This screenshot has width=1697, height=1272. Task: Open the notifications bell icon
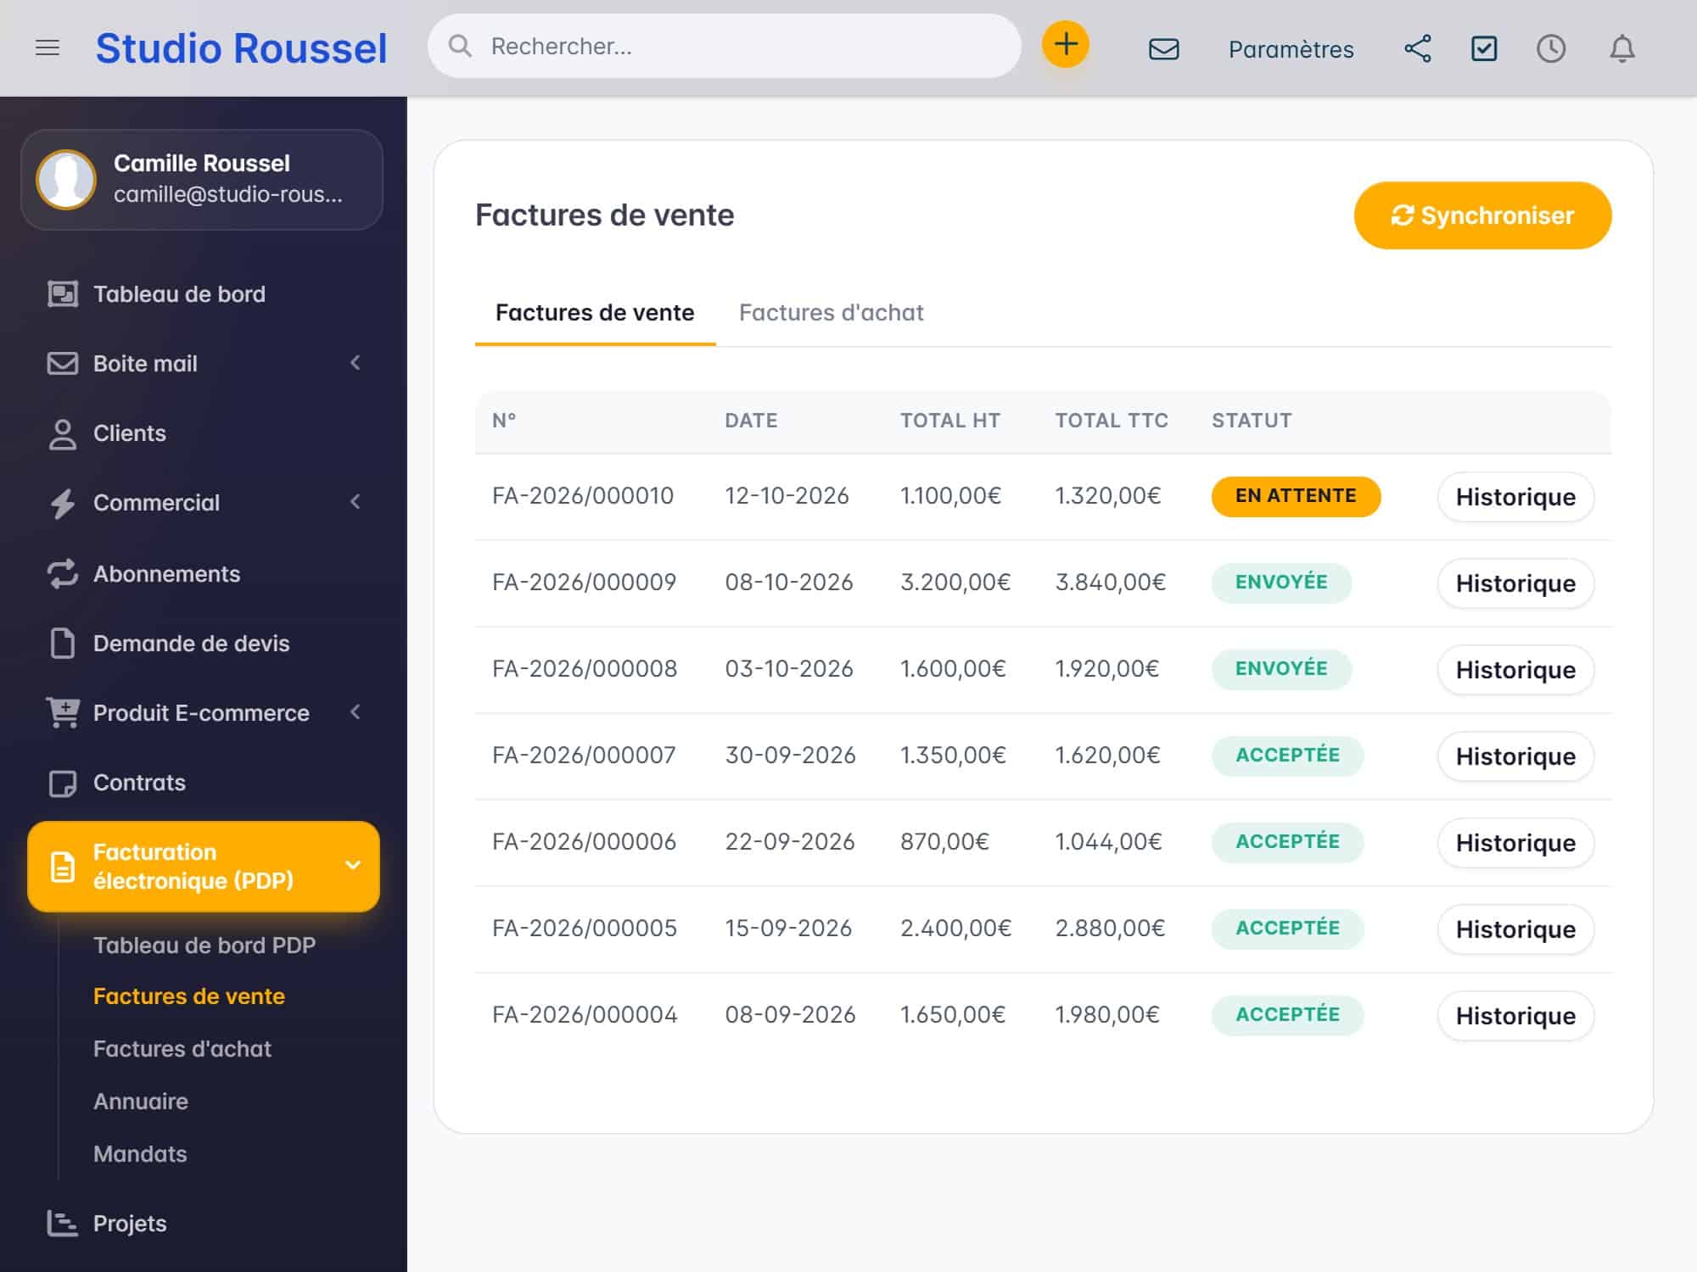(x=1622, y=48)
